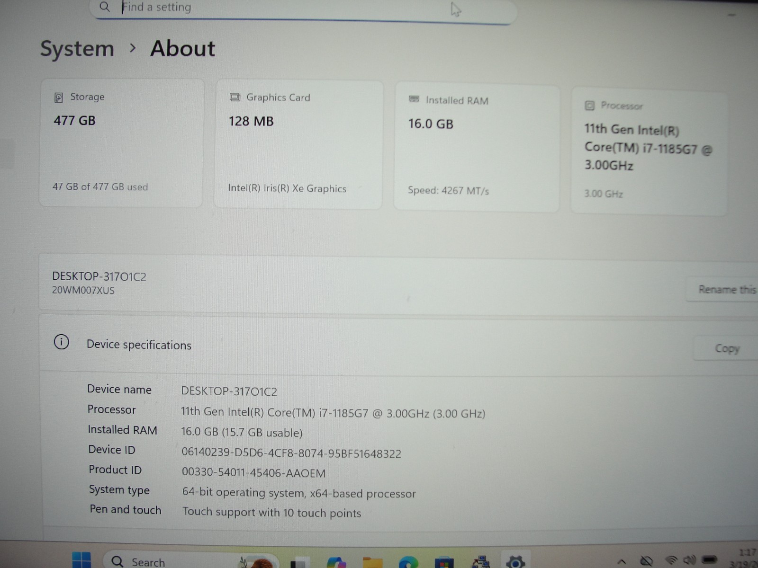
Task: Click the Wi-Fi network tray icon
Action: pos(671,560)
